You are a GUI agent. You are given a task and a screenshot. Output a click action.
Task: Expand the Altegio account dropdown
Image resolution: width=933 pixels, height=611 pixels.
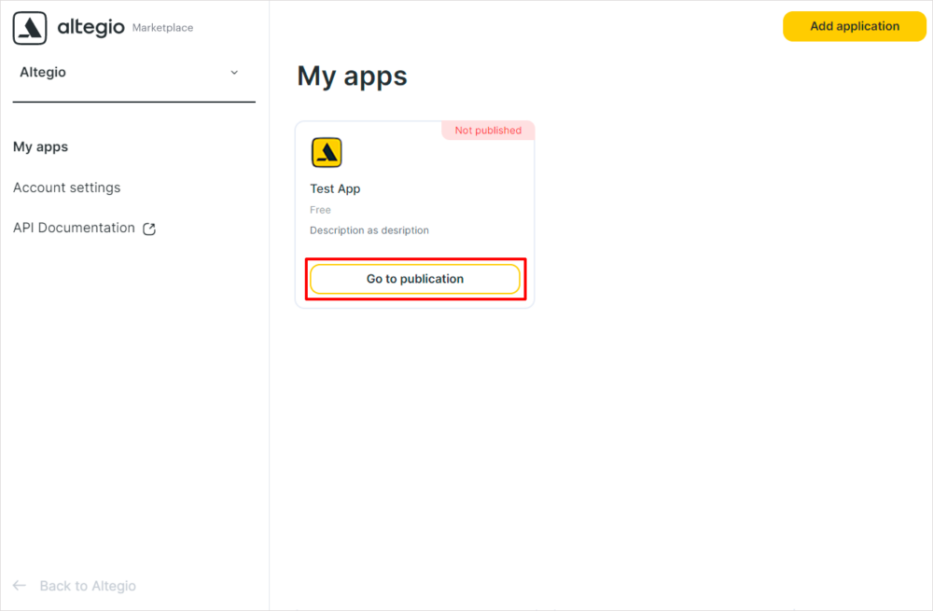(x=133, y=73)
